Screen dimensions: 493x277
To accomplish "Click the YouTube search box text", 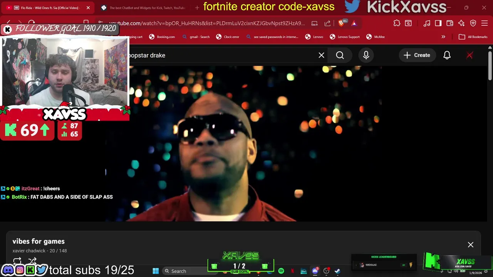I will (x=147, y=55).
